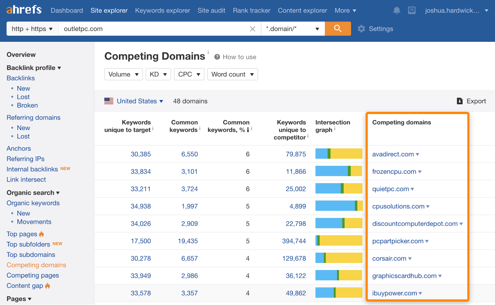Collapse the Backlink profile section
This screenshot has width=495, height=305.
click(34, 68)
